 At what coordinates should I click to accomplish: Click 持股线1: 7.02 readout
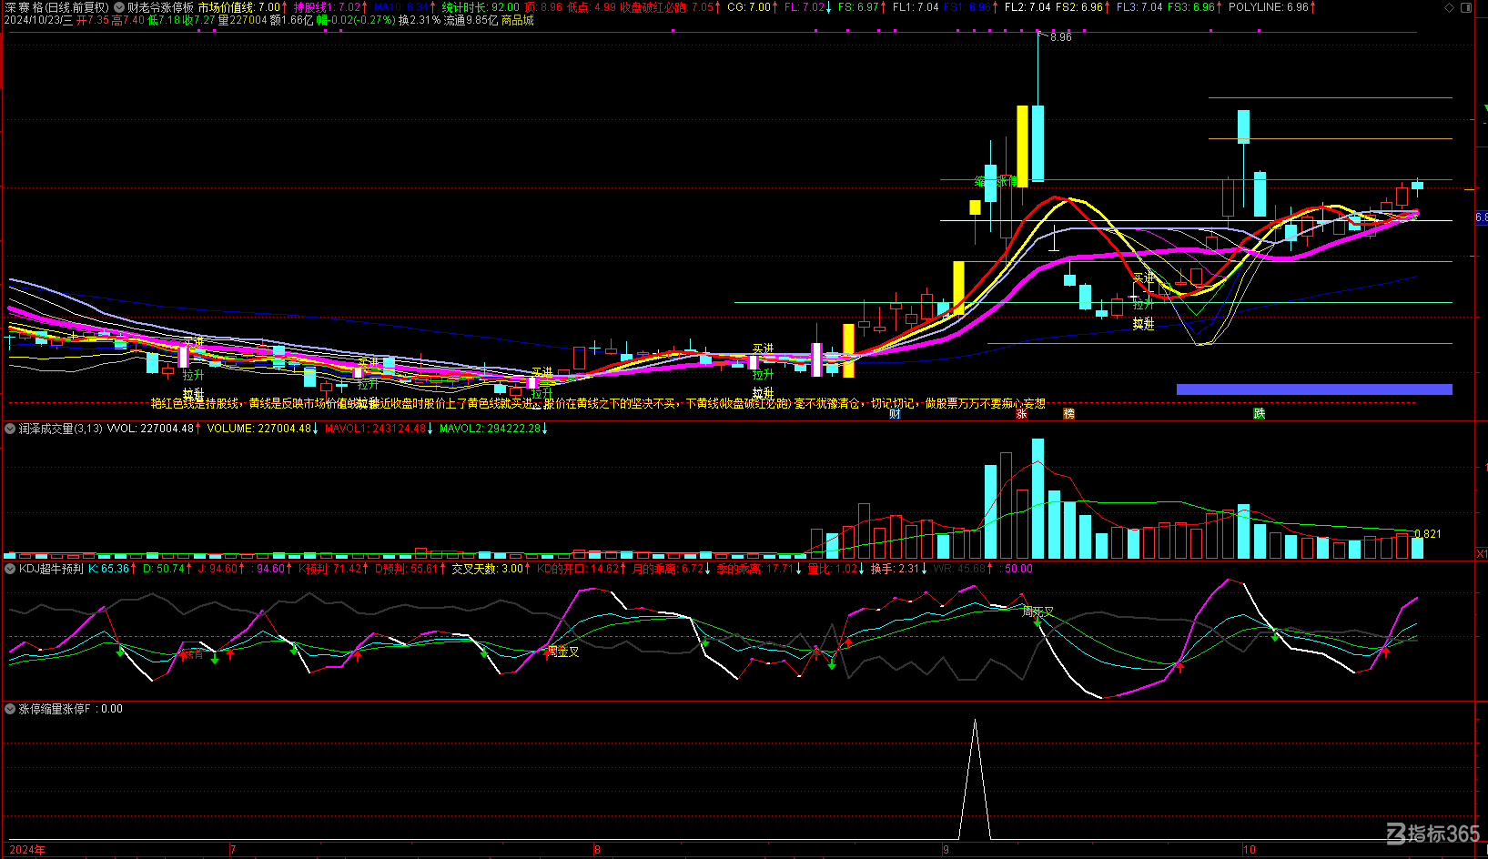pos(329,7)
